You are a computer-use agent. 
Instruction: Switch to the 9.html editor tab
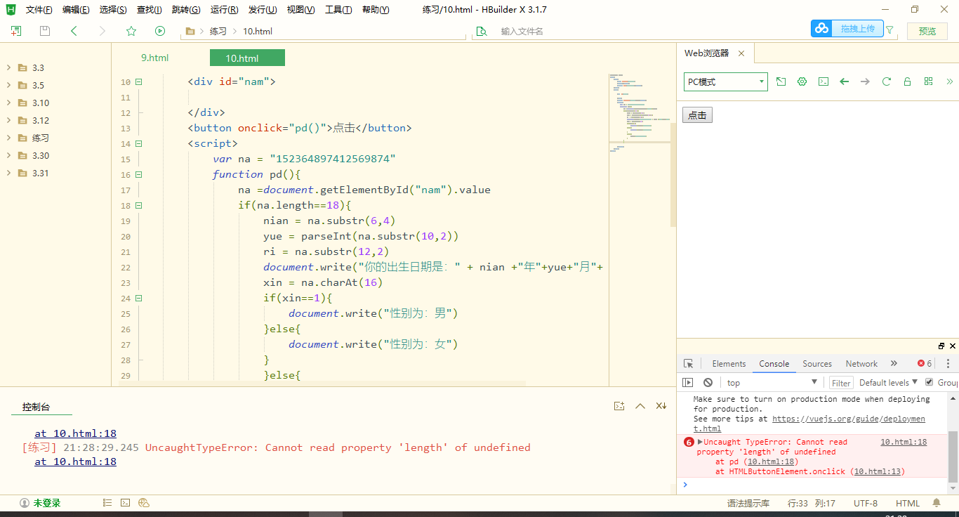(154, 58)
